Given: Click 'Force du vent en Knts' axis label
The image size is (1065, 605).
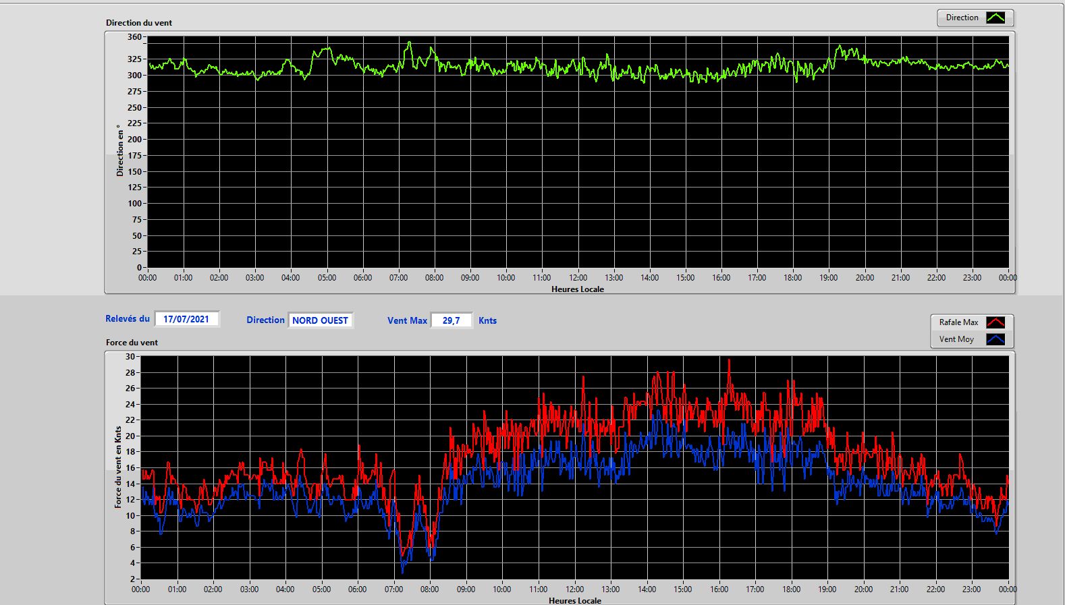Looking at the screenshot, I should click(x=118, y=467).
